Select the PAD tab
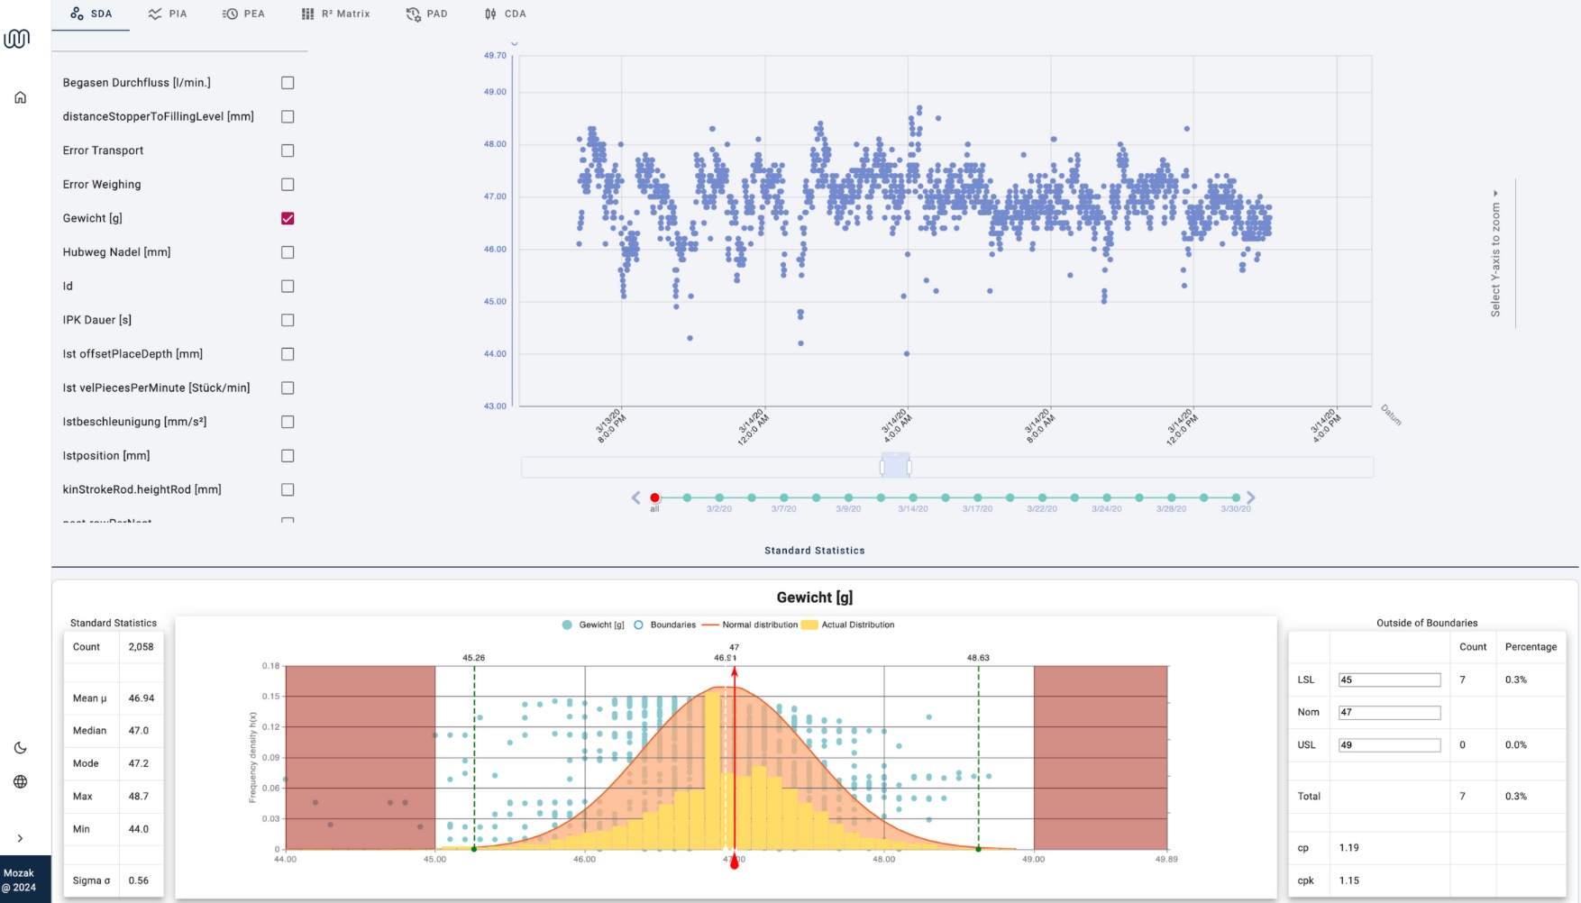The height and width of the screenshot is (903, 1581). point(426,14)
